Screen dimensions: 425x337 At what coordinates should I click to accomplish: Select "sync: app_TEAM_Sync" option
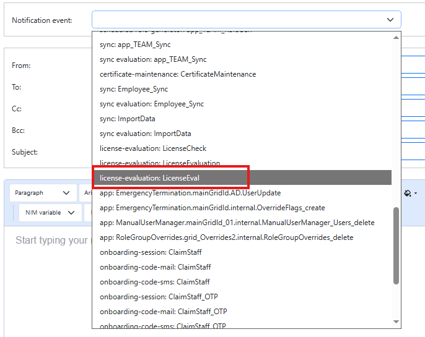coord(242,45)
